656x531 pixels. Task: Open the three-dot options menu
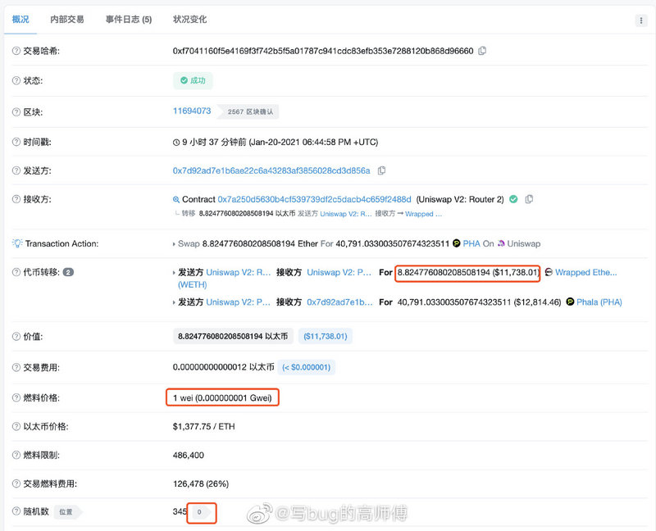pos(640,20)
